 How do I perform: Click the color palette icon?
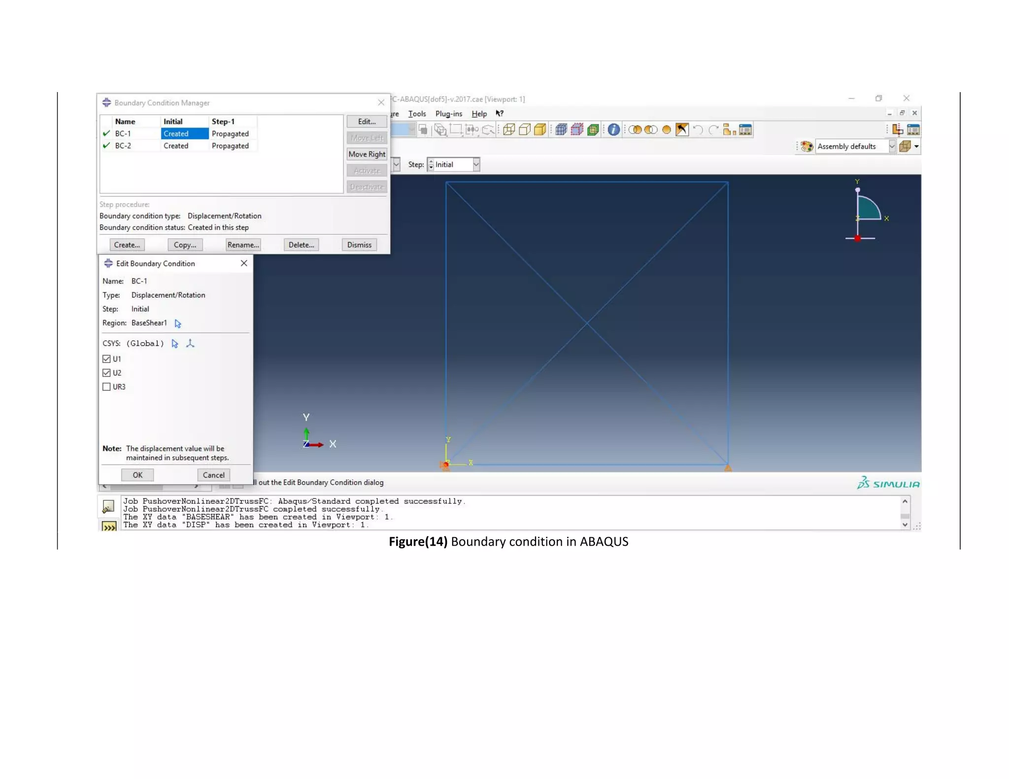(x=807, y=146)
